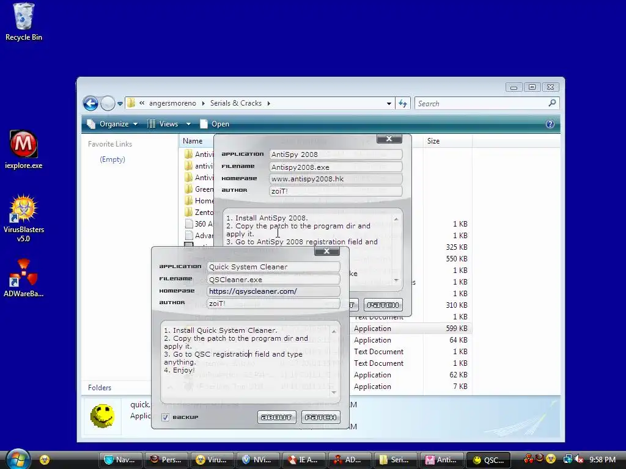This screenshot has width=626, height=469.
Task: Open the Views toolbar button
Action: point(163,124)
